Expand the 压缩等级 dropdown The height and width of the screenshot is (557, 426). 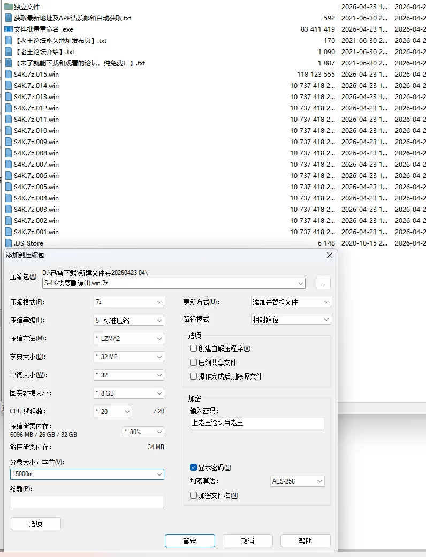pos(129,321)
